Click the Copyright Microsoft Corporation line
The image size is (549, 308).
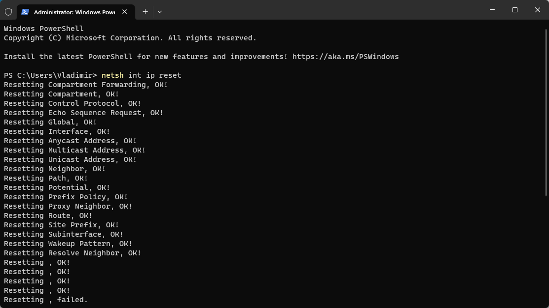[130, 38]
